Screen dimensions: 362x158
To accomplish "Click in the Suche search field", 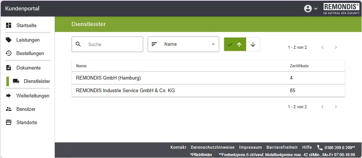I will pyautogui.click(x=112, y=44).
